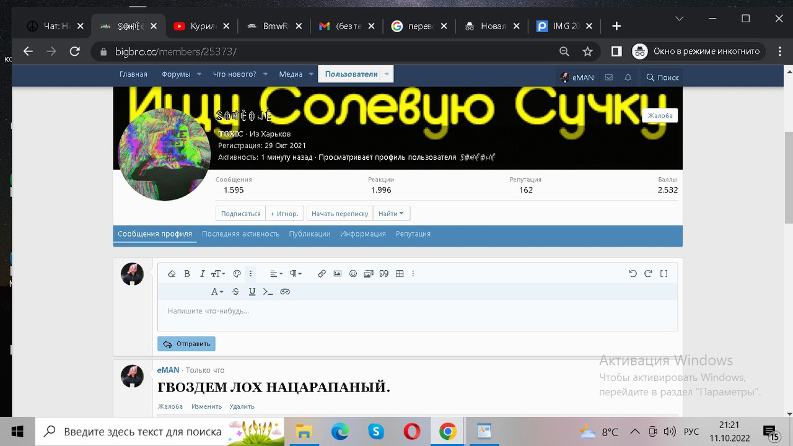Toggle underline formatting

(252, 291)
